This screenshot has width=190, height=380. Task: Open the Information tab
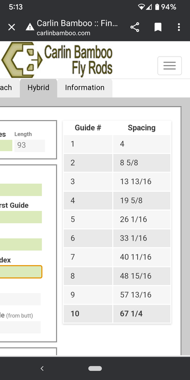(x=85, y=88)
